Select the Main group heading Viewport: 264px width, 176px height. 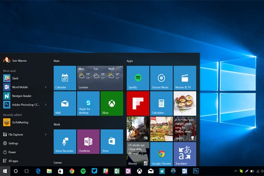point(57,61)
